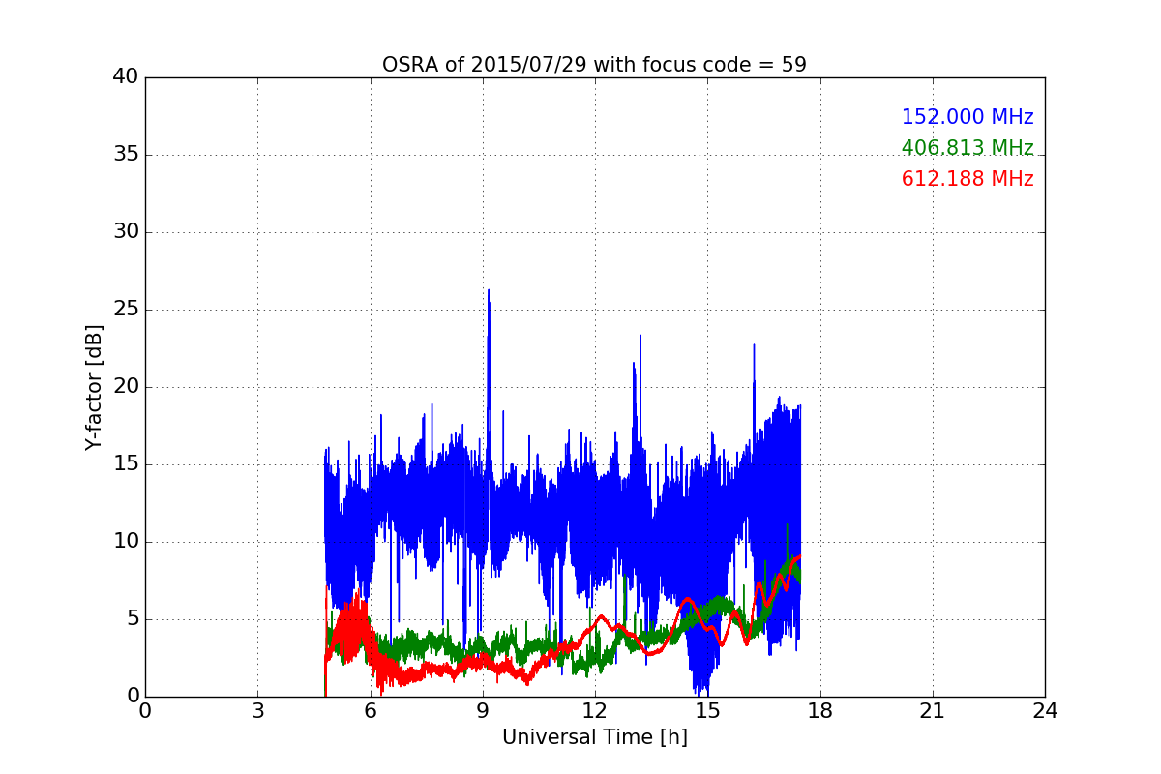This screenshot has width=1161, height=774.
Task: Click the 'Universal Time [h]' axis label
Action: tap(594, 737)
